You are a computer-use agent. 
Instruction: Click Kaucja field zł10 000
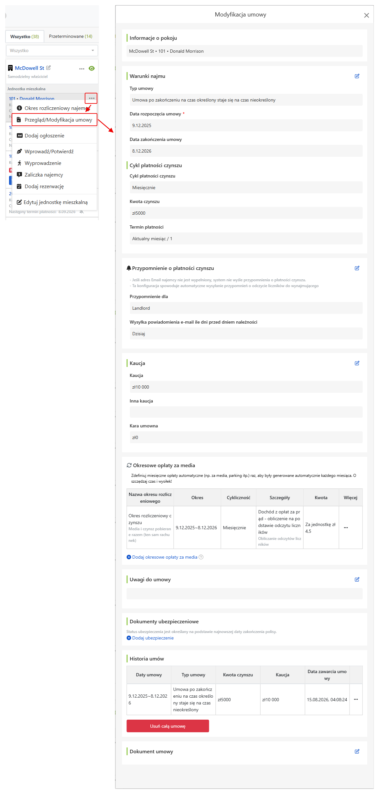click(x=246, y=387)
